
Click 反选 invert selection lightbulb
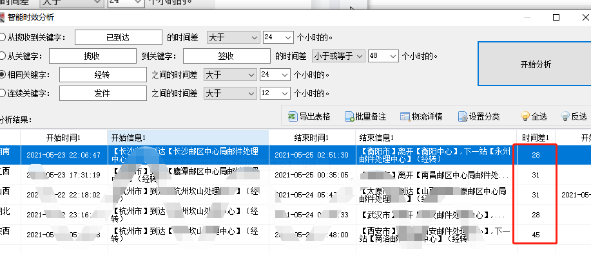click(x=565, y=116)
